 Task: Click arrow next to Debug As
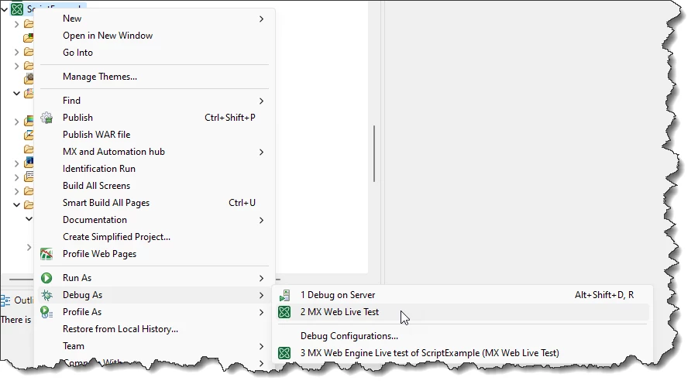(x=261, y=295)
